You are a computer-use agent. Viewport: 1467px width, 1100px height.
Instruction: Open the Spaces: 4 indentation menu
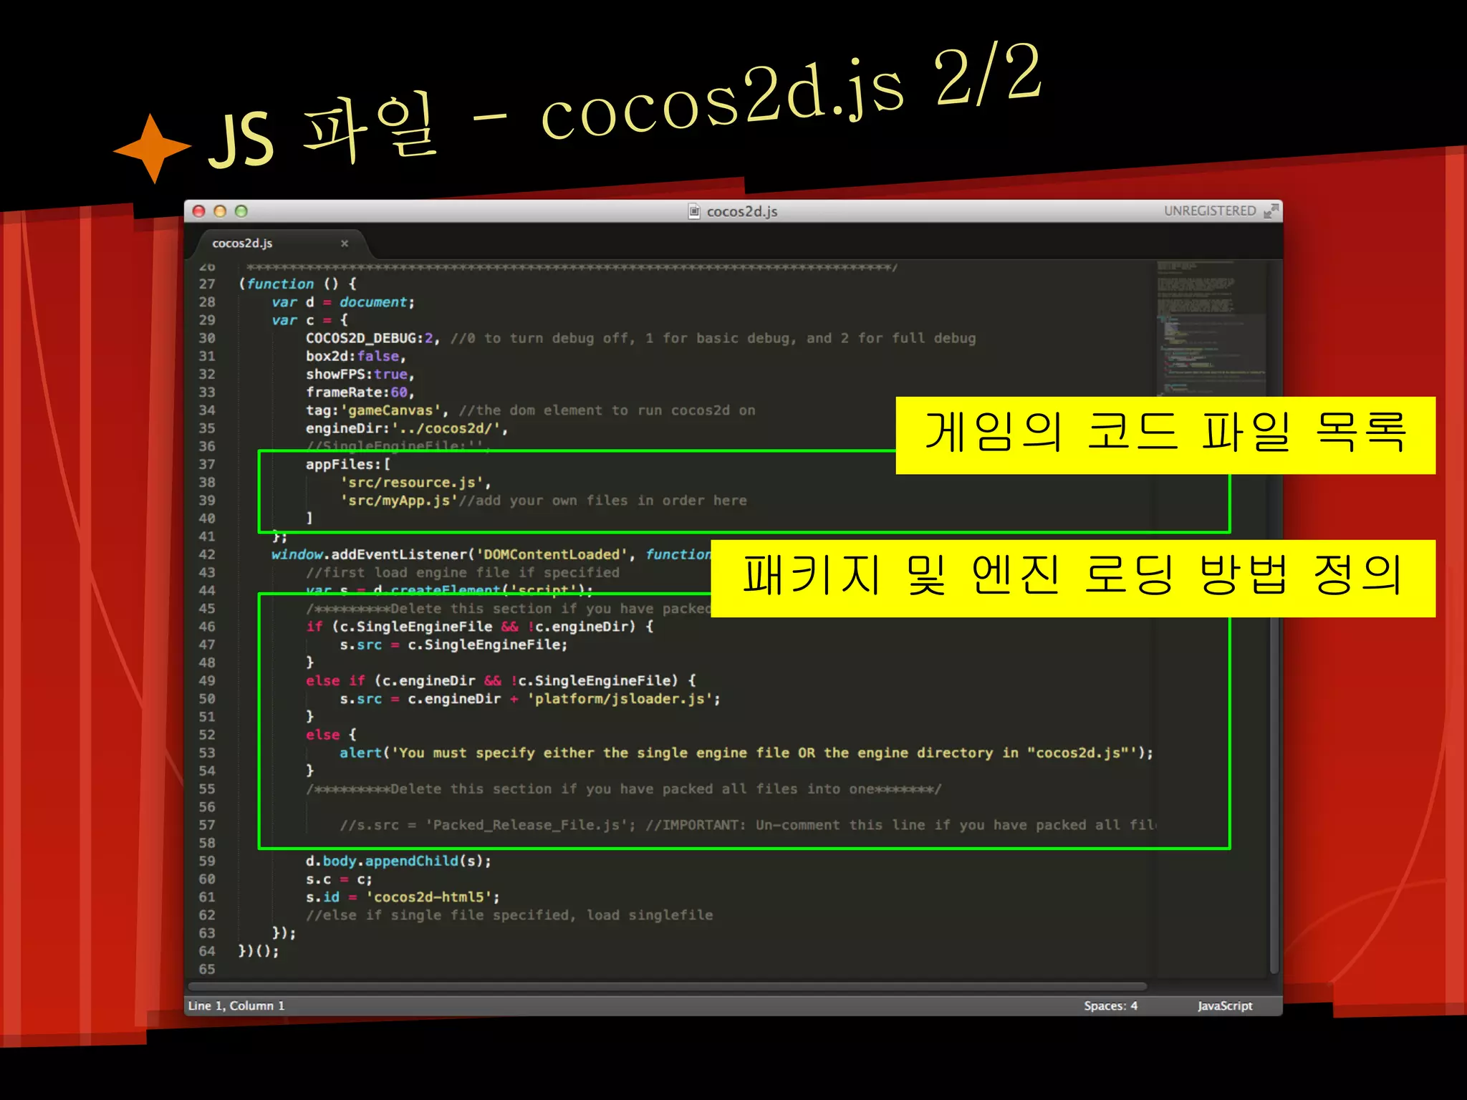pyautogui.click(x=1110, y=1005)
